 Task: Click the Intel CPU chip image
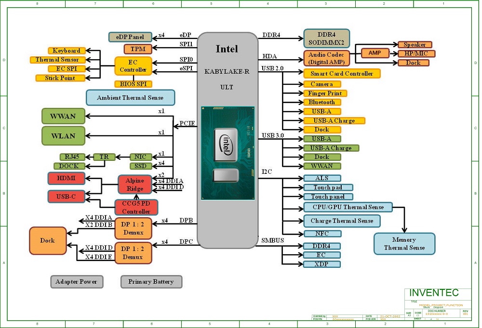[228, 153]
